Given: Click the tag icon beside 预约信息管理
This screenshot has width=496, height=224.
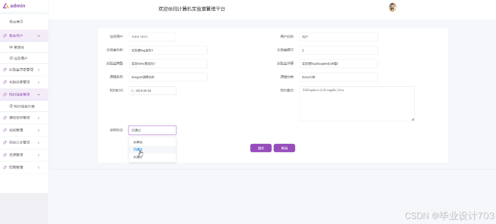Looking at the screenshot, I should 5,95.
